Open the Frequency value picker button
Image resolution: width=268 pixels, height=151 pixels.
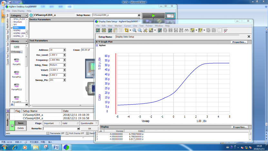coord(65,60)
